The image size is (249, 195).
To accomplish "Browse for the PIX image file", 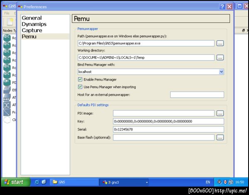I will click(x=220, y=114).
